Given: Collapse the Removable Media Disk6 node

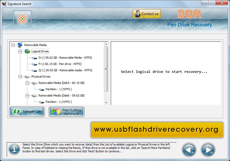Looking at the screenshot, I should coord(27,95).
